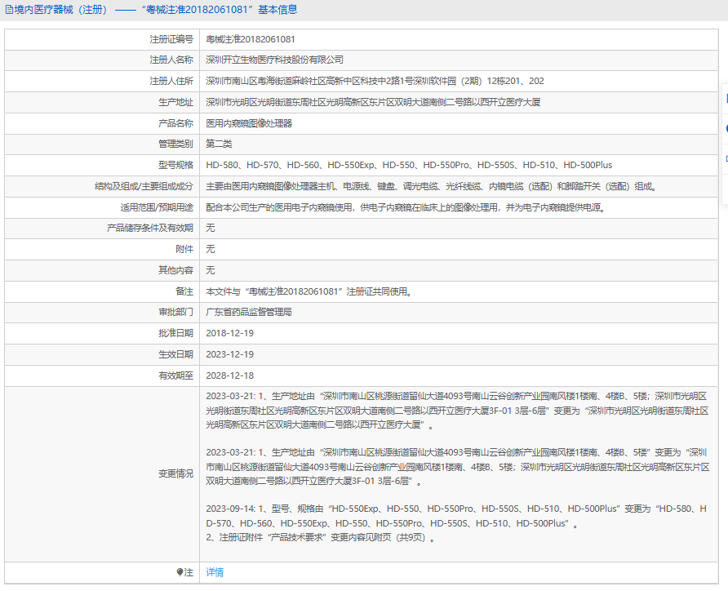Click the 注册人名称 row label
Viewport: 728px width, 591px height.
pyautogui.click(x=171, y=60)
